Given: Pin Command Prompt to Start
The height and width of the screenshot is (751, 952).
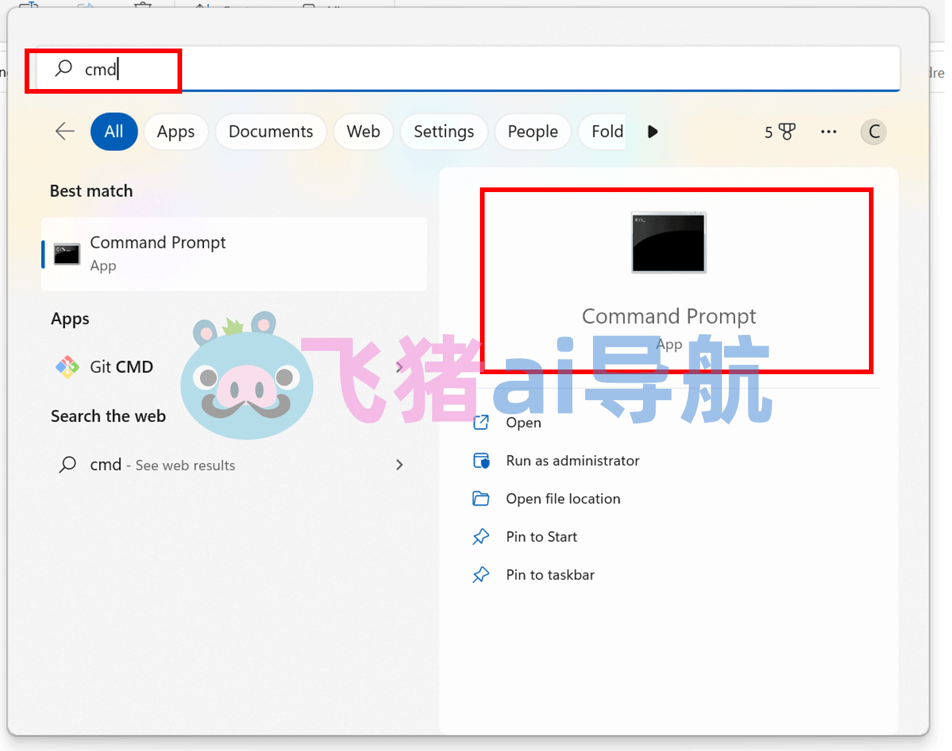Looking at the screenshot, I should click(x=540, y=536).
